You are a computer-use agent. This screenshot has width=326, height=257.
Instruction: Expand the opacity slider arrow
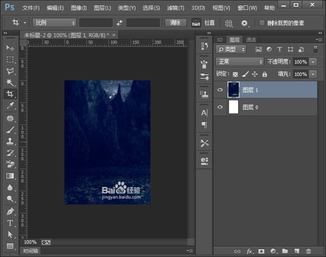coord(313,62)
